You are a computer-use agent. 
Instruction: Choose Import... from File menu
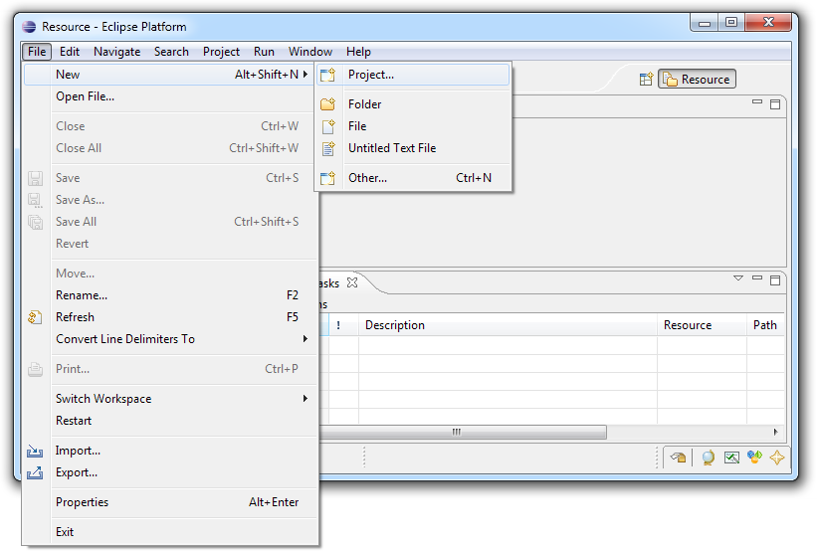tap(170, 451)
